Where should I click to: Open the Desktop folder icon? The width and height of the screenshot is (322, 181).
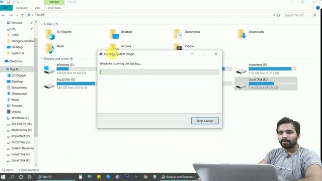114,34
